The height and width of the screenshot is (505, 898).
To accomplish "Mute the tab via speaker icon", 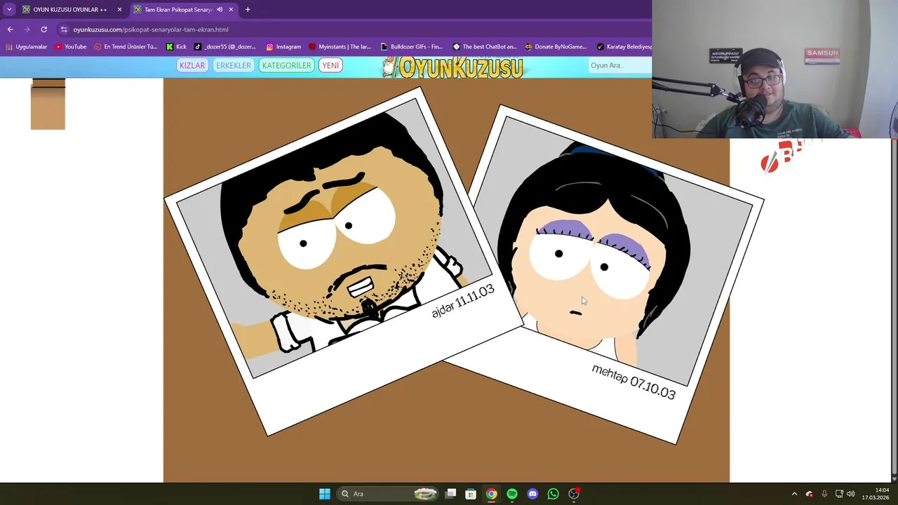I will (220, 9).
